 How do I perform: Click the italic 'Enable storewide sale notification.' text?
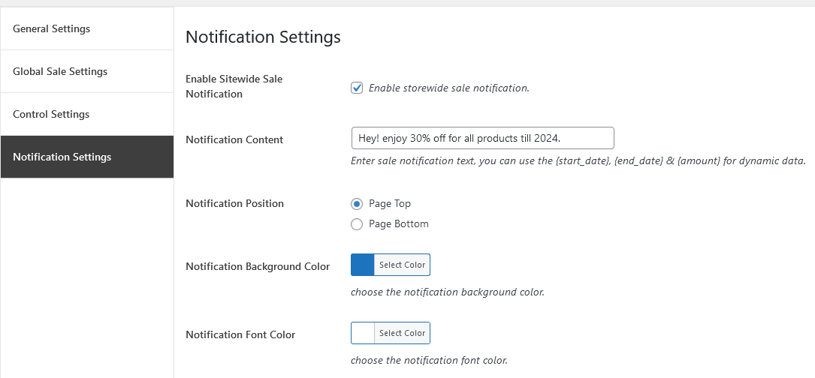[x=449, y=88]
